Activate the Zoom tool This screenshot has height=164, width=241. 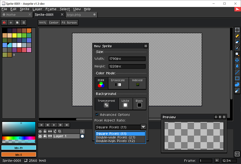(x=237, y=54)
